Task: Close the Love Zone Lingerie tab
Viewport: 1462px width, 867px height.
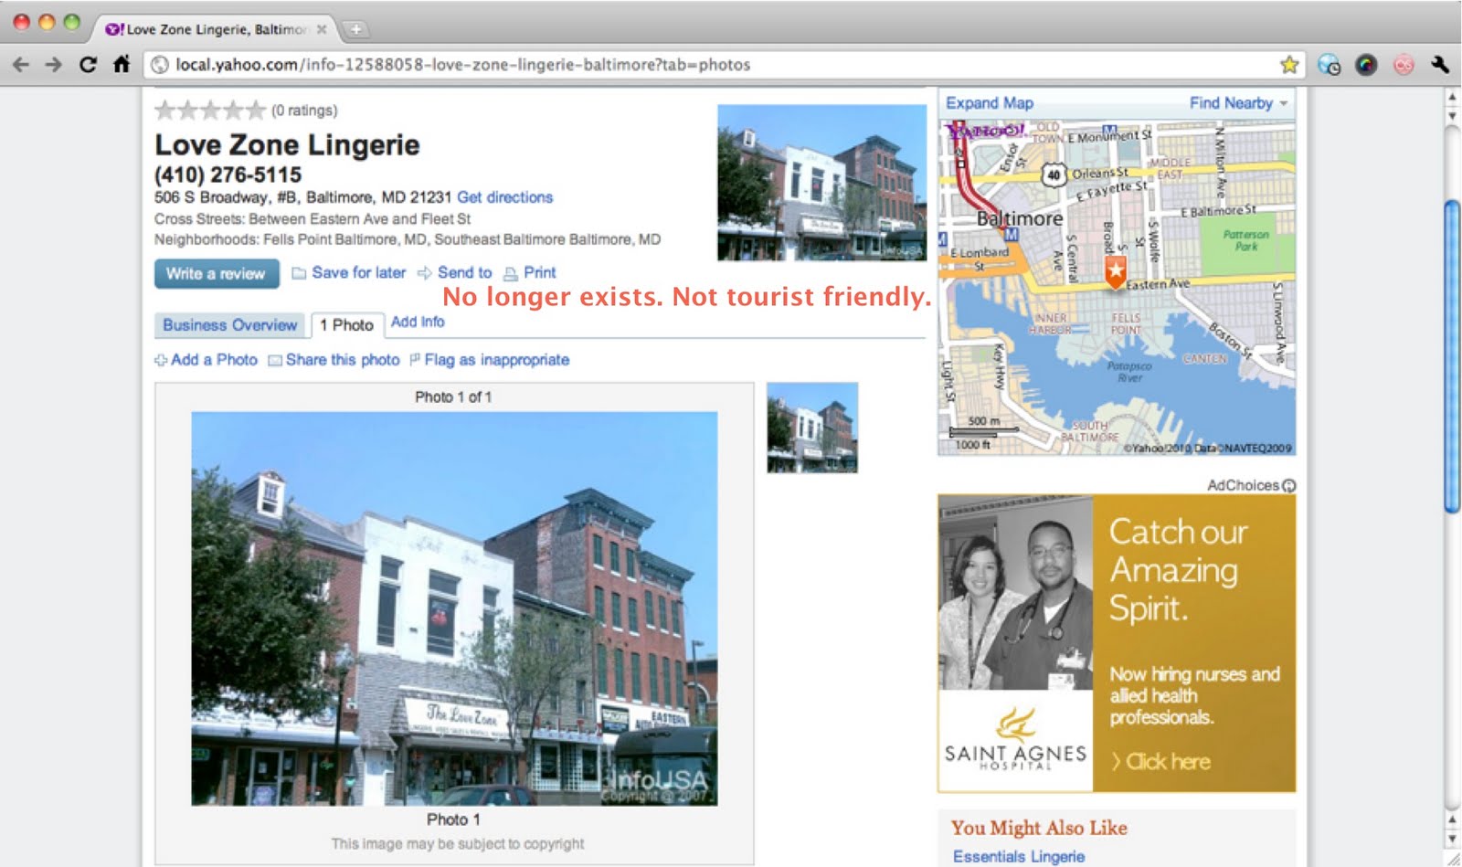Action: click(322, 29)
